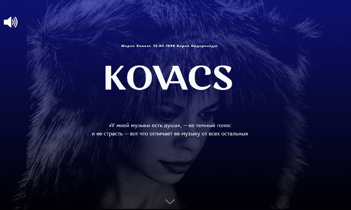
Task: Click the word "Барло" in the subtitle
Action: pos(183,46)
